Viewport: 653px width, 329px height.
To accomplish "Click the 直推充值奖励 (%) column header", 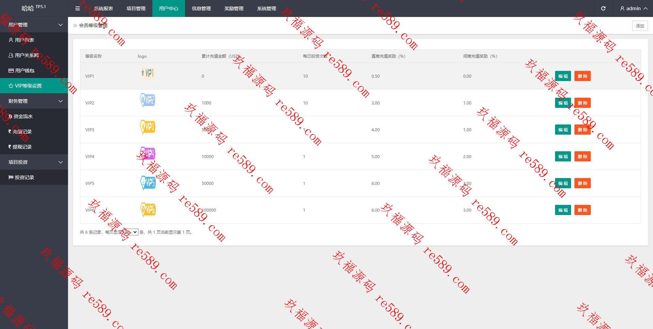I will [388, 56].
